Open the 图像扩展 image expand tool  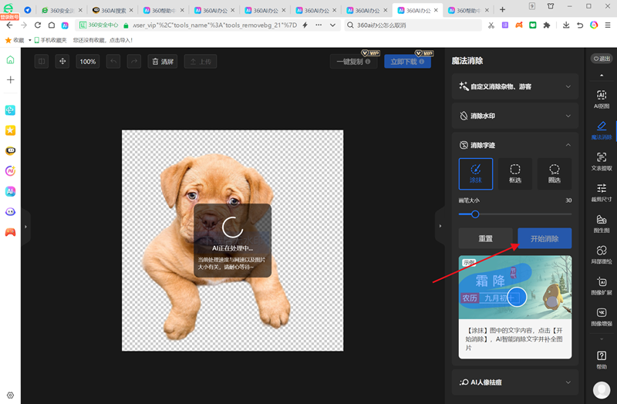(602, 287)
